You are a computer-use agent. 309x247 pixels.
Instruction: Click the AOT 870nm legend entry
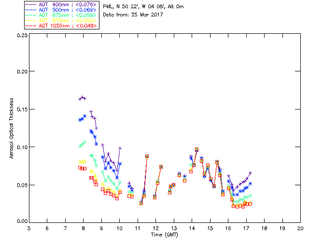point(61,20)
